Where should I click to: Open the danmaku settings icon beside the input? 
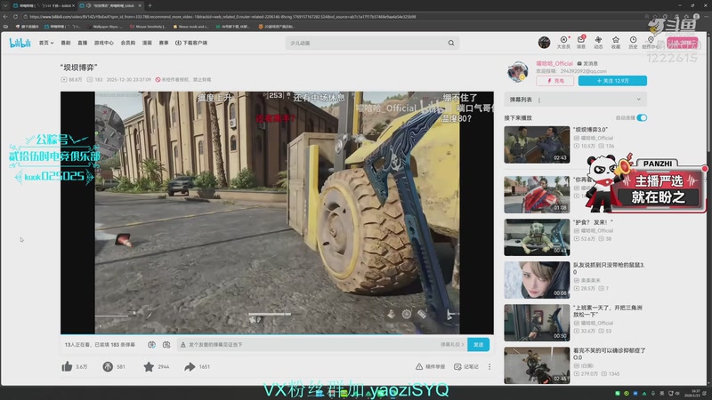point(167,344)
